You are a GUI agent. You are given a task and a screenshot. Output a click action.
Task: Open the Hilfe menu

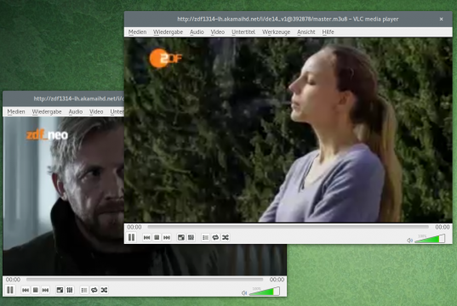pyautogui.click(x=328, y=32)
